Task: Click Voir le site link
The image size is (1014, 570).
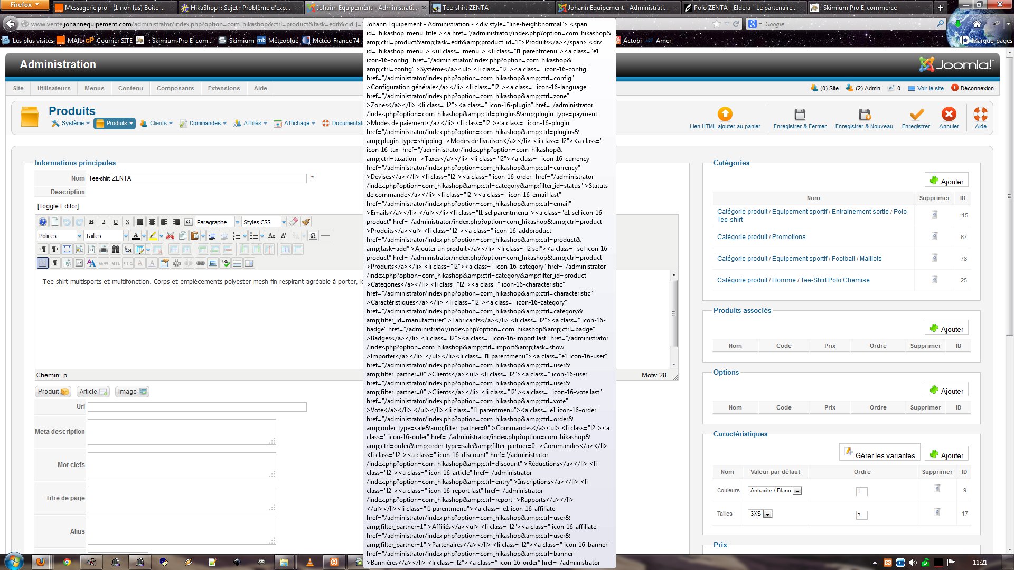Action: click(926, 88)
